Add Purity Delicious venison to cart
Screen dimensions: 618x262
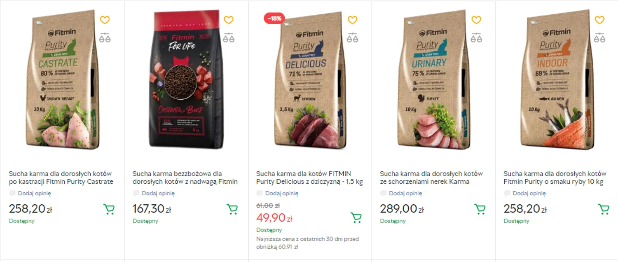coord(356,218)
